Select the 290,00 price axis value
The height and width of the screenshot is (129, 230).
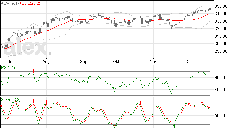pyautogui.click(x=221, y=51)
